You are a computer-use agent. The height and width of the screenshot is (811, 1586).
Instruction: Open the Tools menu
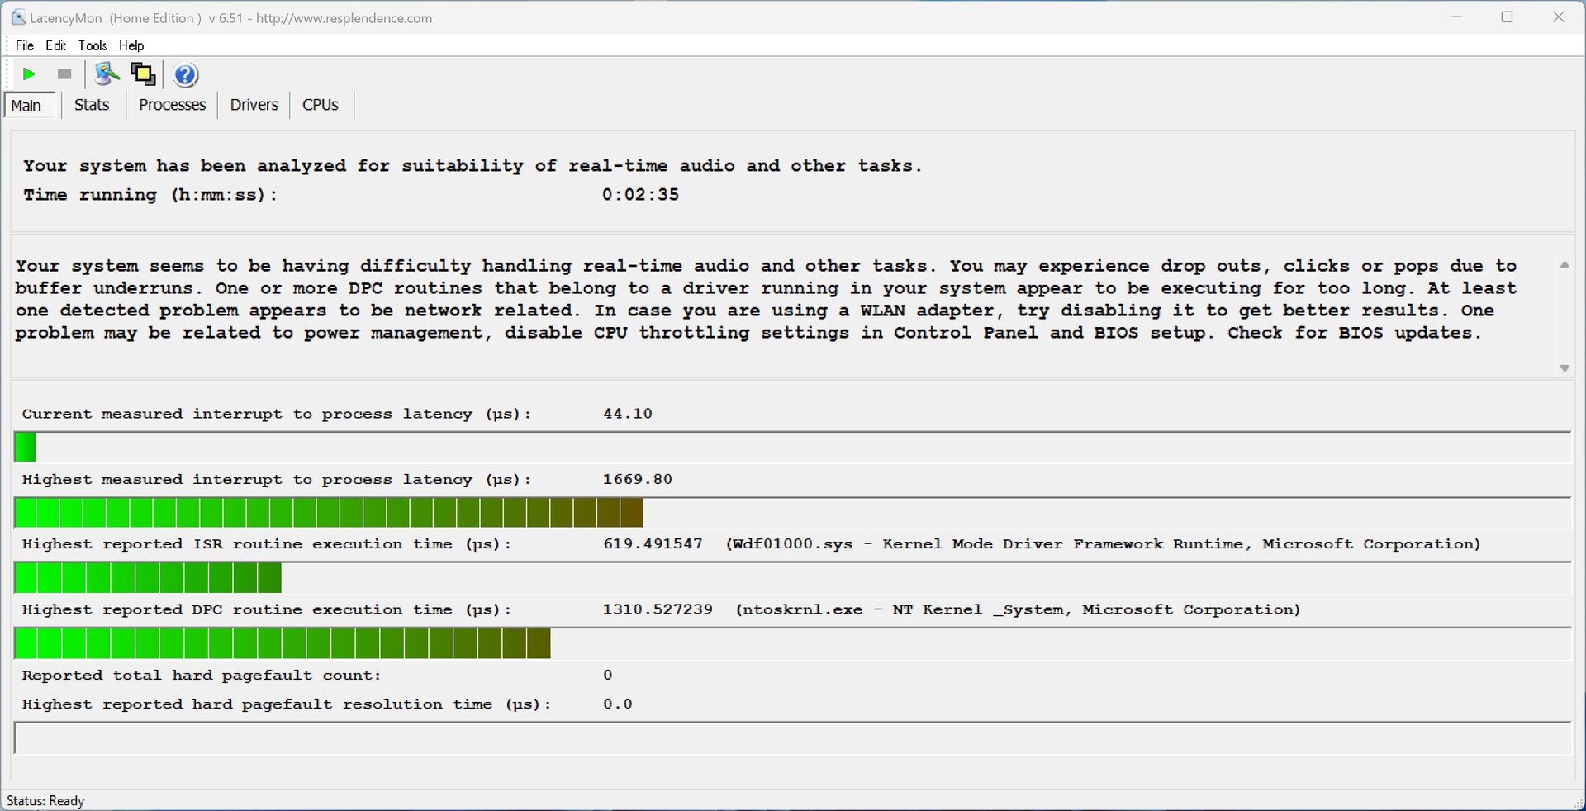(x=93, y=45)
